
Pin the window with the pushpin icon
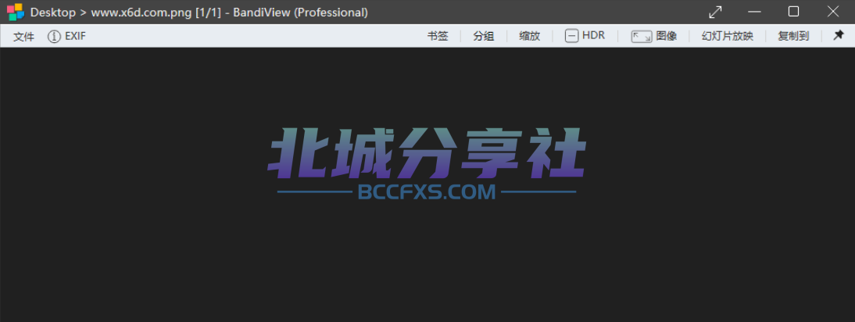coord(839,35)
